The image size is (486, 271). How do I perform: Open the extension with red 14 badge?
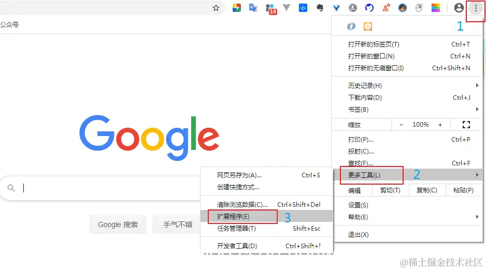pyautogui.click(x=271, y=9)
